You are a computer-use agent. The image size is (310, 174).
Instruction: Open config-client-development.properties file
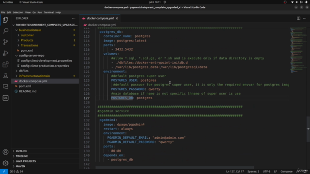46,61
